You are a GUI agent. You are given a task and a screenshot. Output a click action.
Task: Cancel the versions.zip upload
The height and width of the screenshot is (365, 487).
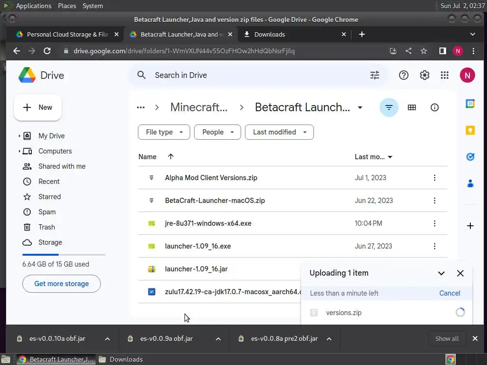click(449, 293)
